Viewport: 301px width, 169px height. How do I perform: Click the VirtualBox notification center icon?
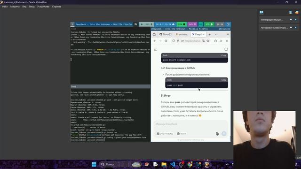(x=261, y=13)
